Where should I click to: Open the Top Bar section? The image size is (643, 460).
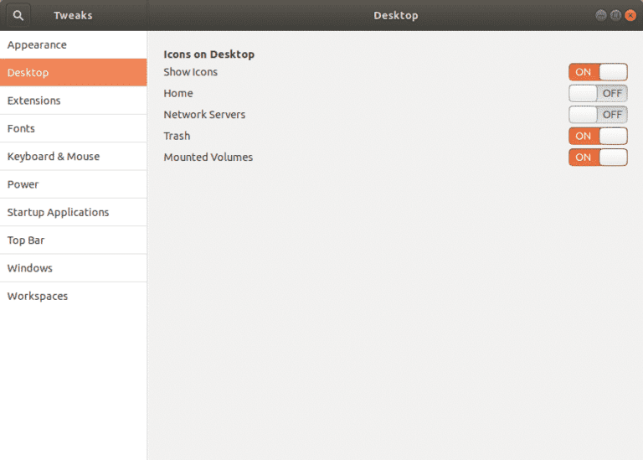pyautogui.click(x=74, y=240)
